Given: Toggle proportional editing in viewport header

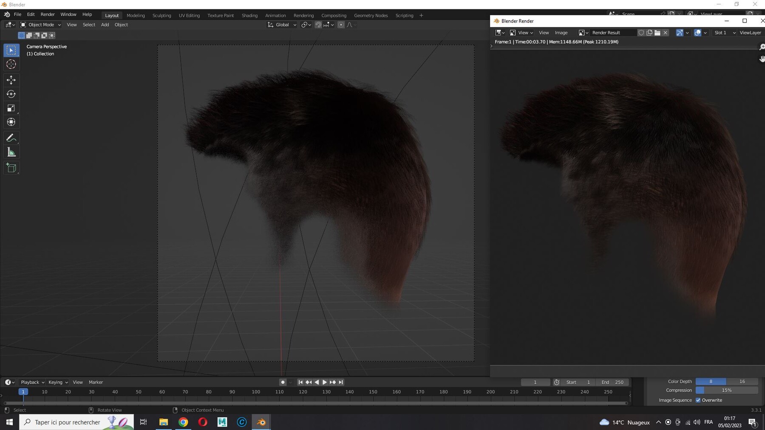Looking at the screenshot, I should pyautogui.click(x=341, y=25).
